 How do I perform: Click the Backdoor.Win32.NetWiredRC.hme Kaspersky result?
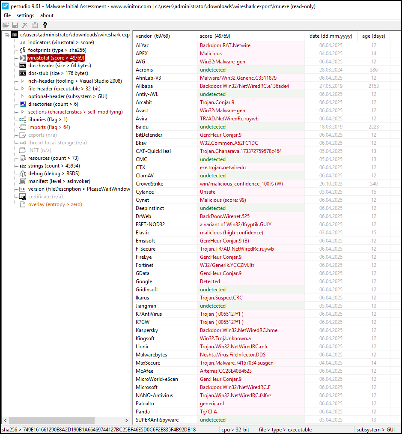click(x=238, y=330)
